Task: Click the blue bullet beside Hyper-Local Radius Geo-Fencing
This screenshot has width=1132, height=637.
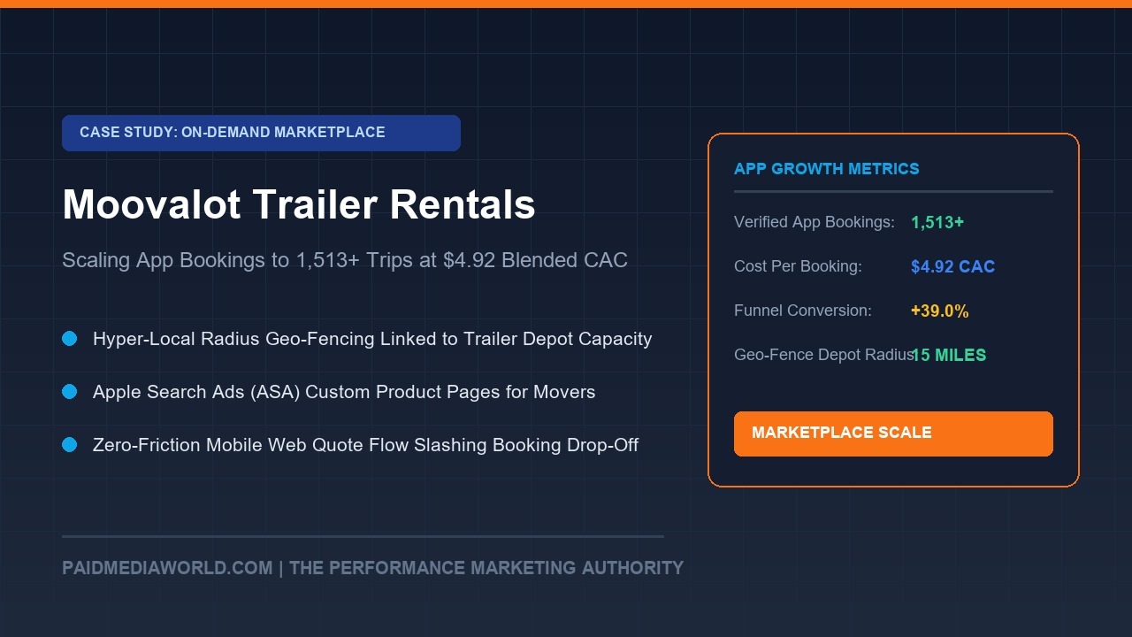Action: [70, 339]
